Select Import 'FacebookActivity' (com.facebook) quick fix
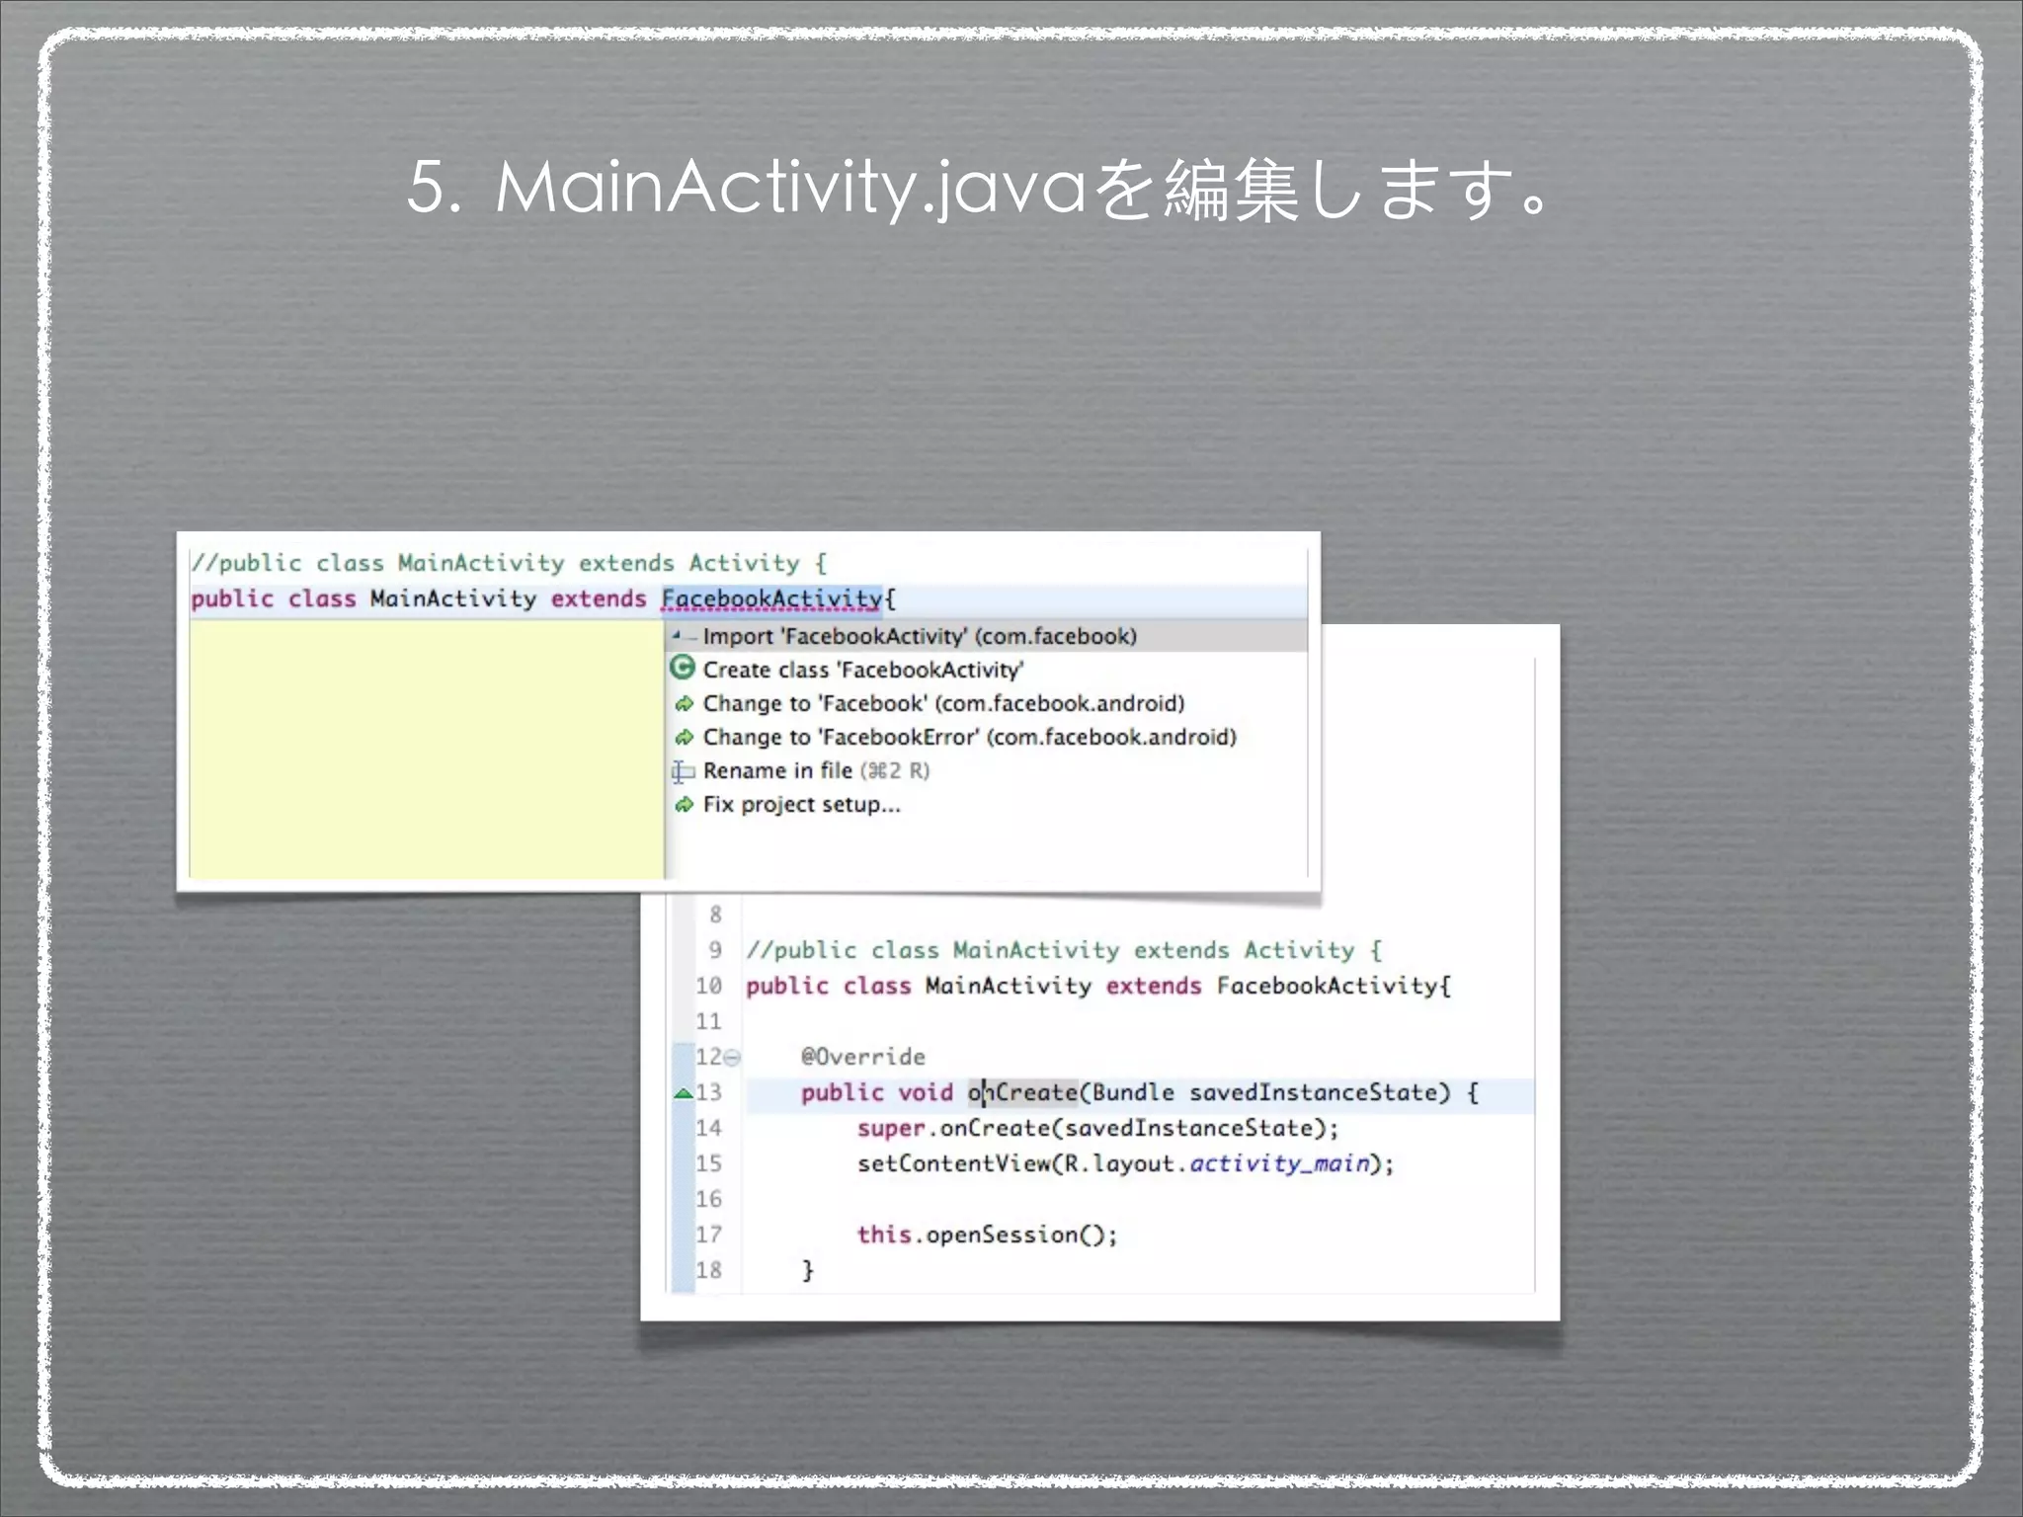Image resolution: width=2023 pixels, height=1517 pixels. 987,636
